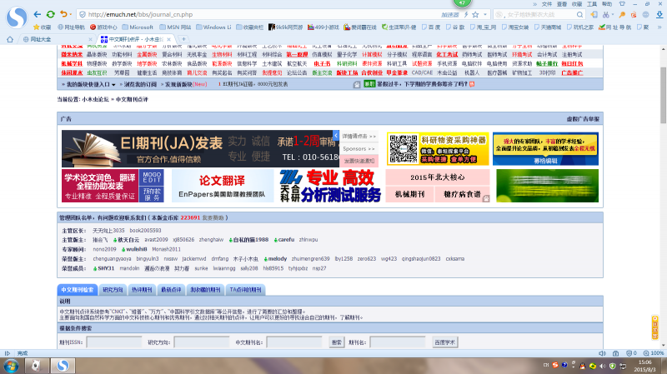Click the zoom 100% control in status bar
Viewport: 667px width, 374px height.
(x=654, y=353)
